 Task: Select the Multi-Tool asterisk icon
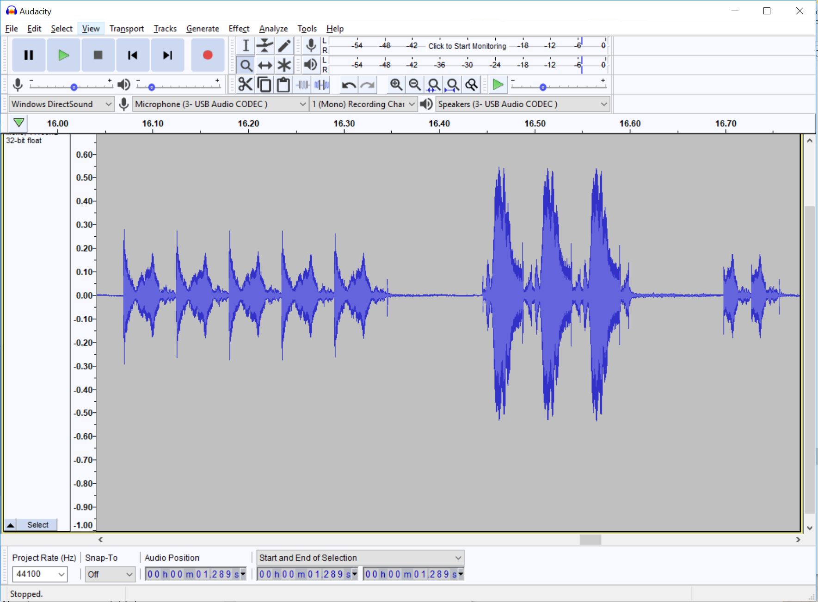[x=284, y=65]
